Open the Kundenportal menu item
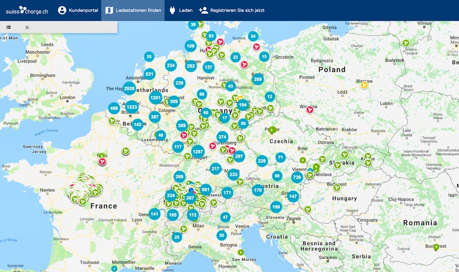The width and height of the screenshot is (459, 272). (78, 10)
